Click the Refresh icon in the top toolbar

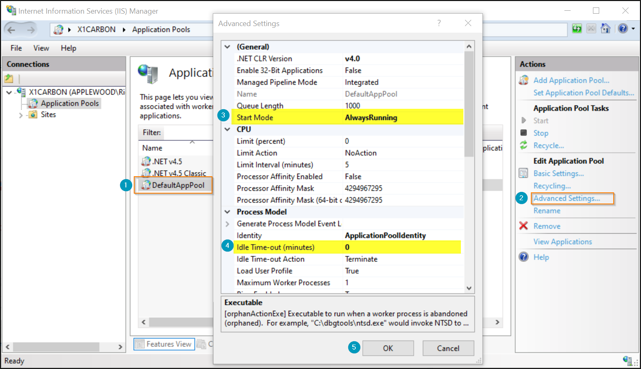coord(577,29)
